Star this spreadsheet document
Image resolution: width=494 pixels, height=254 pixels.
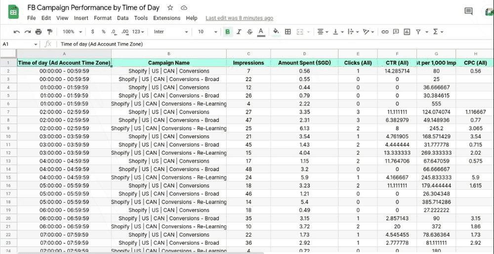point(170,7)
